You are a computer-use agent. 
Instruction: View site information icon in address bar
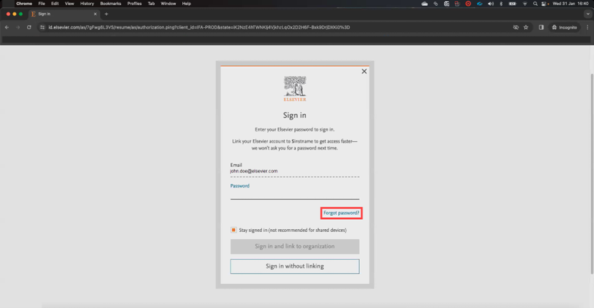click(43, 27)
